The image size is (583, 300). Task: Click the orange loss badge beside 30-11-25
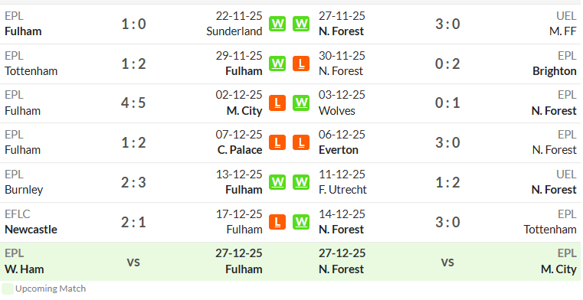(x=301, y=64)
